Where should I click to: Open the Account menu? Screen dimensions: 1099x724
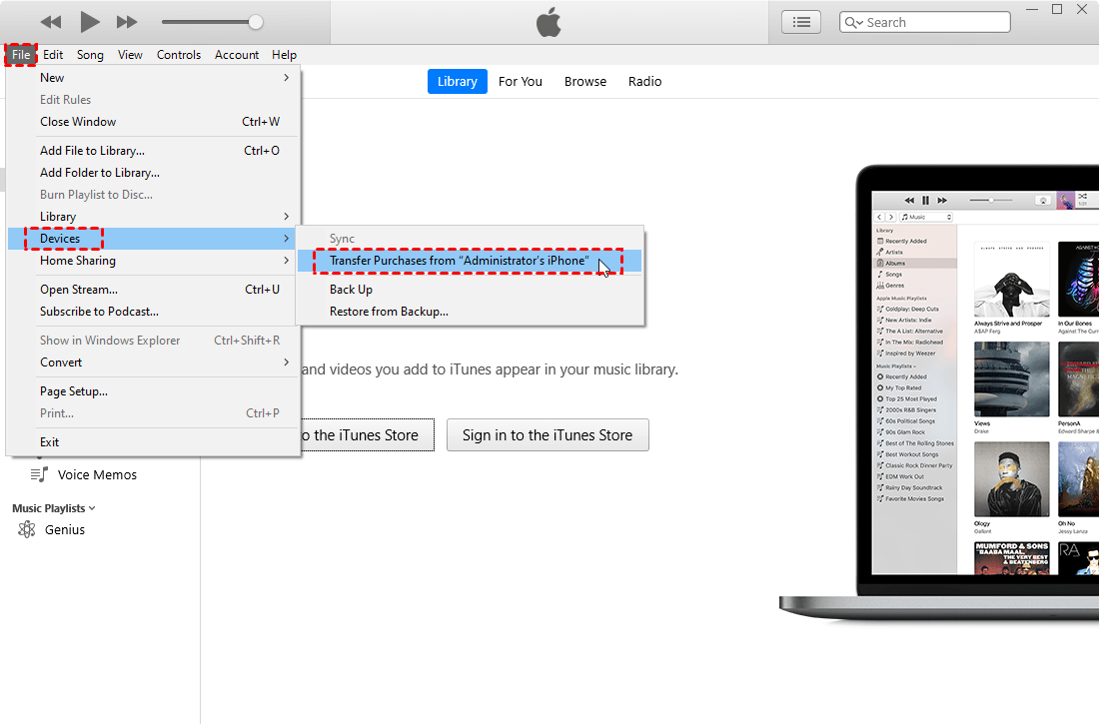pyautogui.click(x=236, y=55)
